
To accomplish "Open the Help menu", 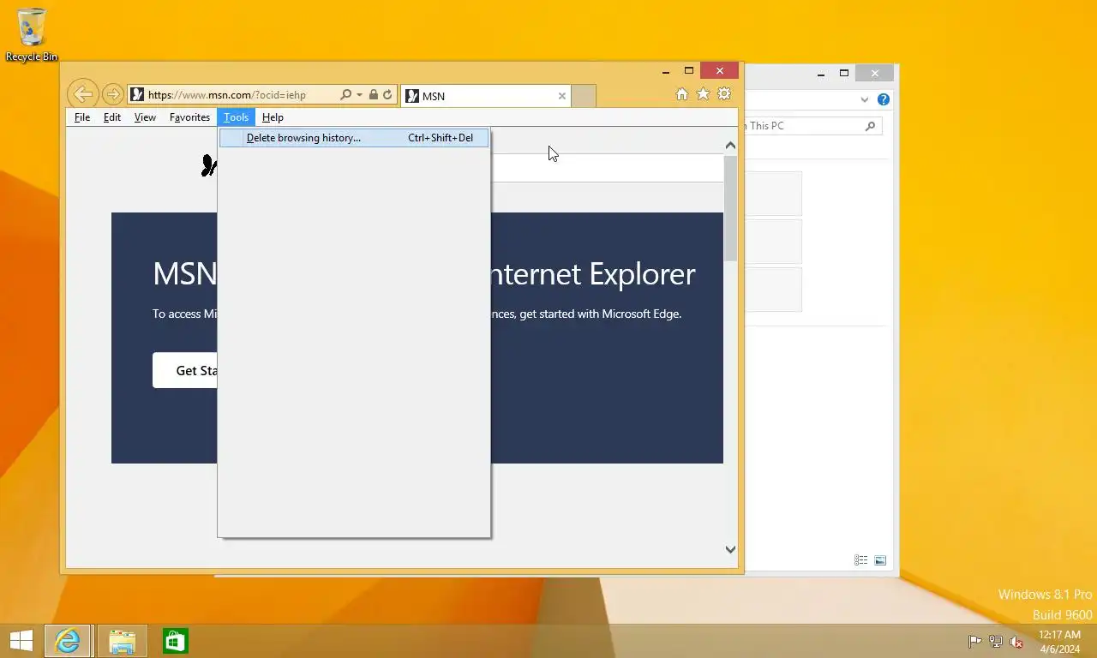I will pos(273,117).
